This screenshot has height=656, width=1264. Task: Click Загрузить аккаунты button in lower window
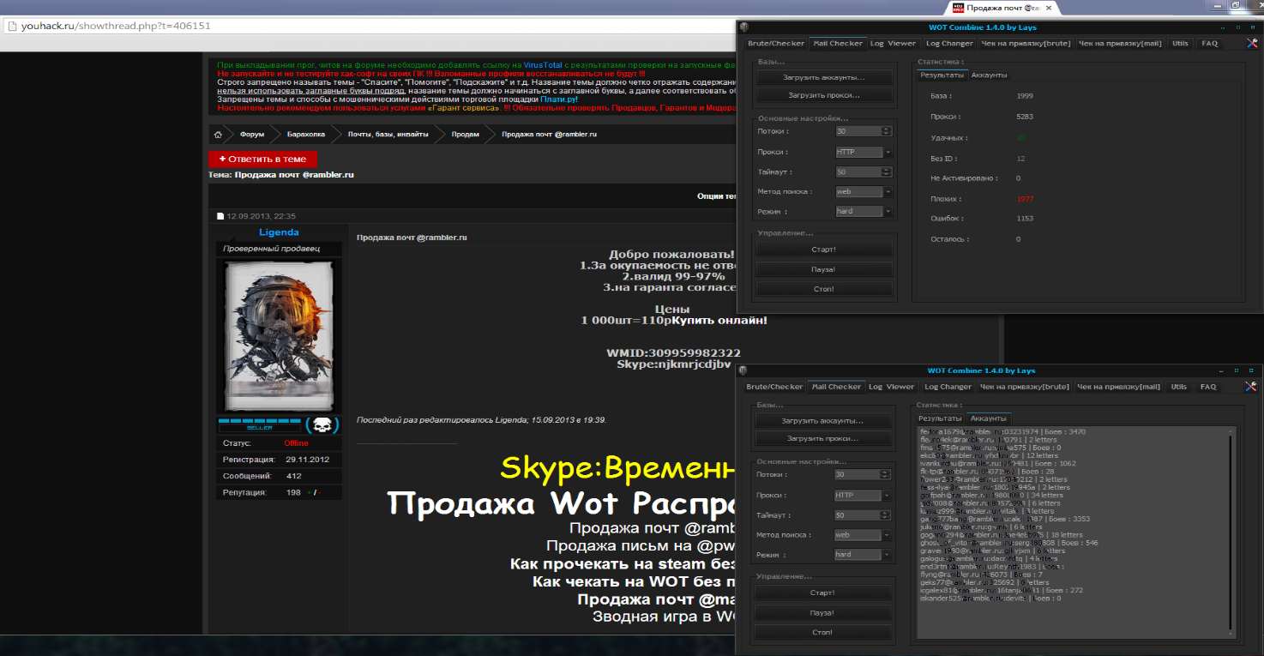[x=822, y=421]
